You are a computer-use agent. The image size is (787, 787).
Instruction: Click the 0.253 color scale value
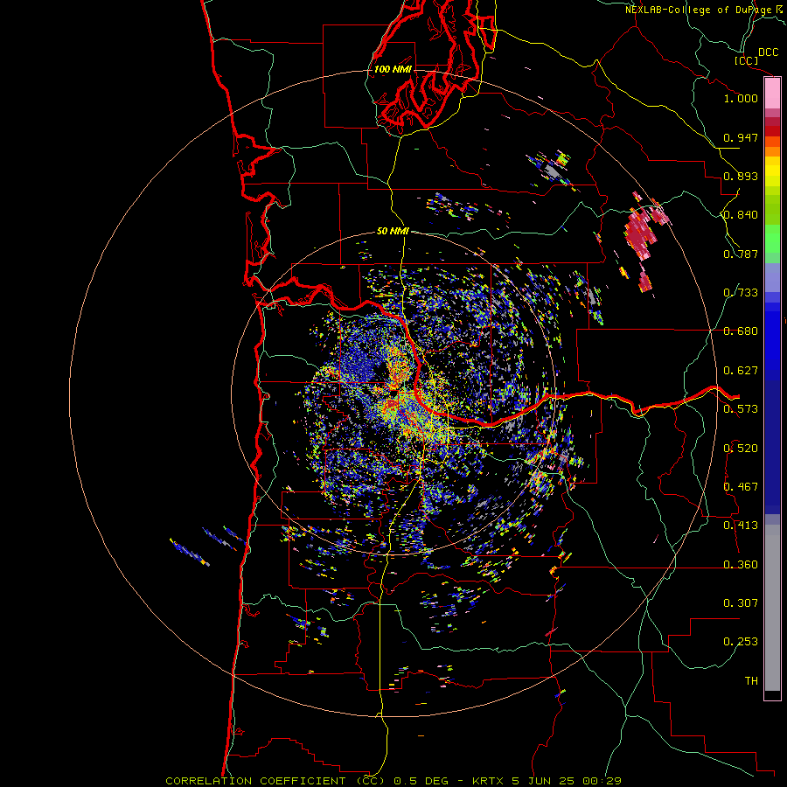tap(741, 642)
